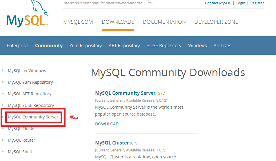This screenshot has height=161, width=276.
Task: Click MySQL Community Server in sidebar
Action: 33,117
